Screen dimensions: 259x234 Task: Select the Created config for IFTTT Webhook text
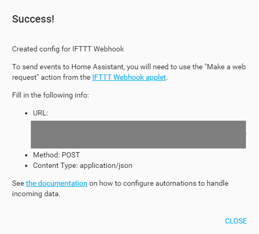(68, 49)
